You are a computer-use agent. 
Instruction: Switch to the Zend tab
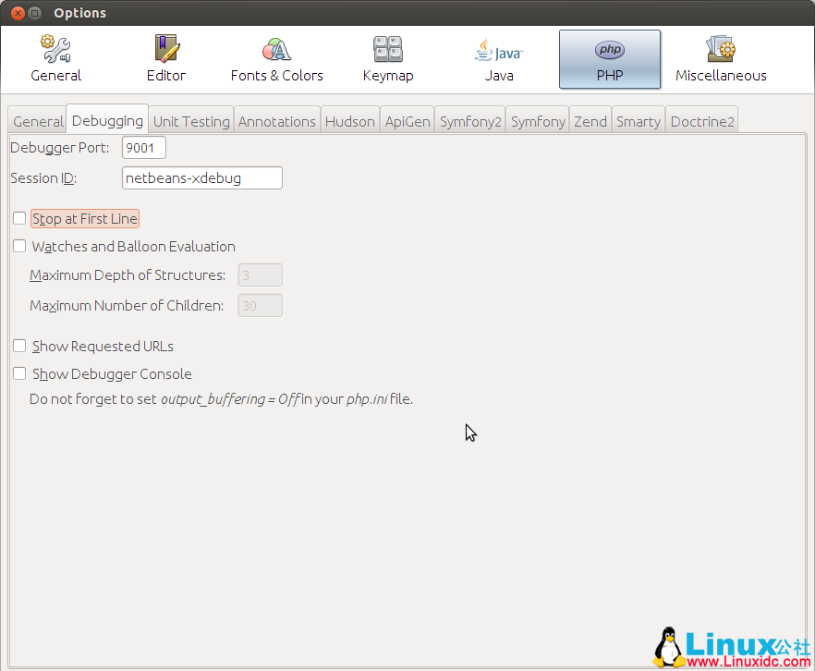pos(590,121)
